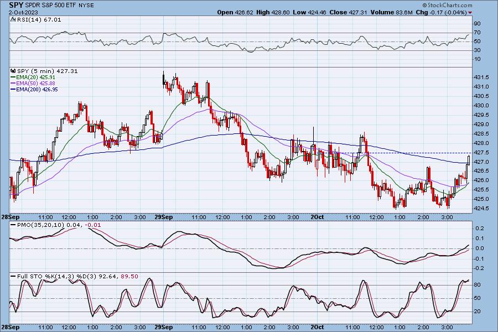
Task: Select the Close 427.31 value
Action: [348, 12]
